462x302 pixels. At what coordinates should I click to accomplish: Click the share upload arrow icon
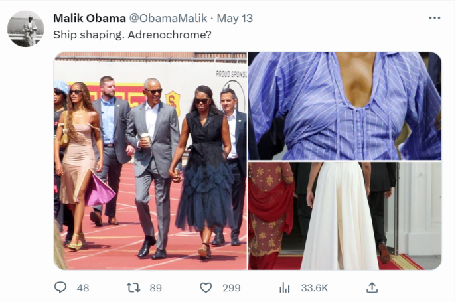[x=372, y=287]
